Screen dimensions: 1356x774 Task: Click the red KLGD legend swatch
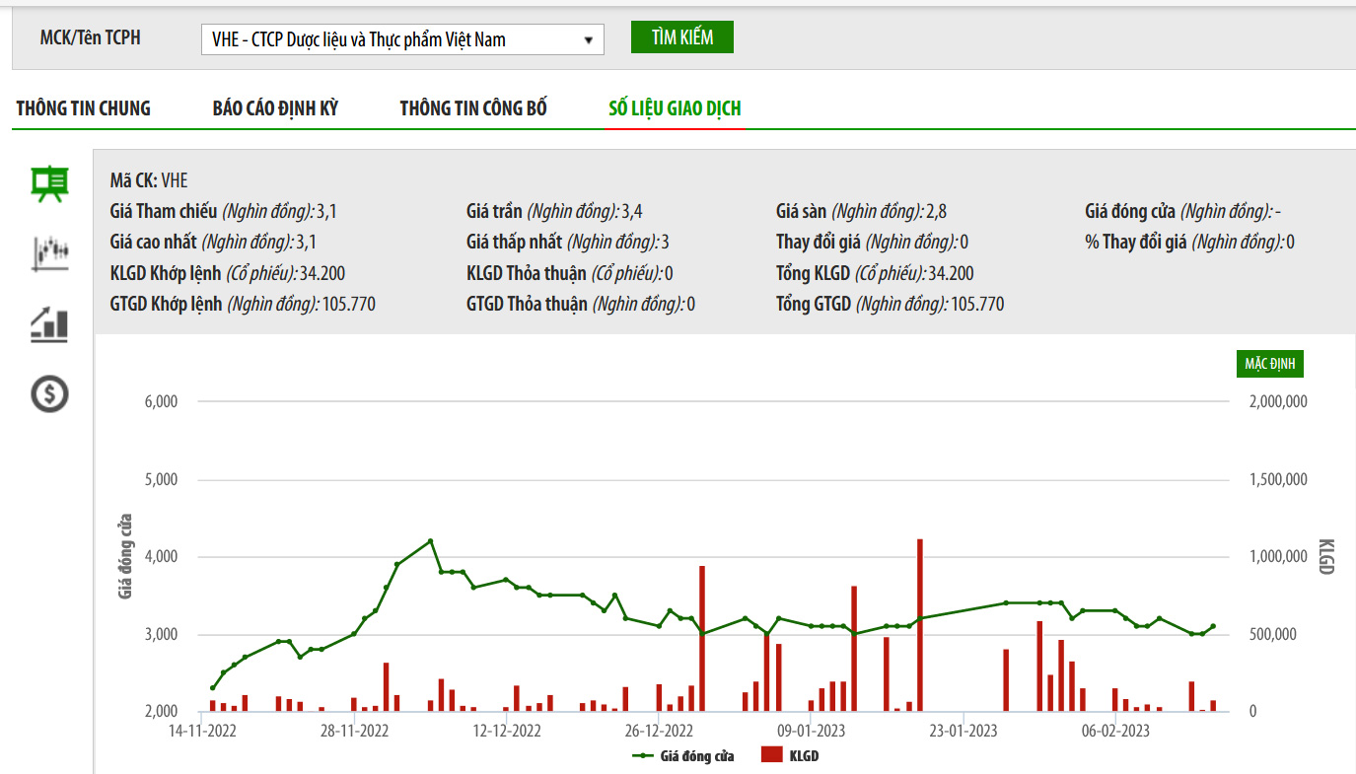click(771, 756)
